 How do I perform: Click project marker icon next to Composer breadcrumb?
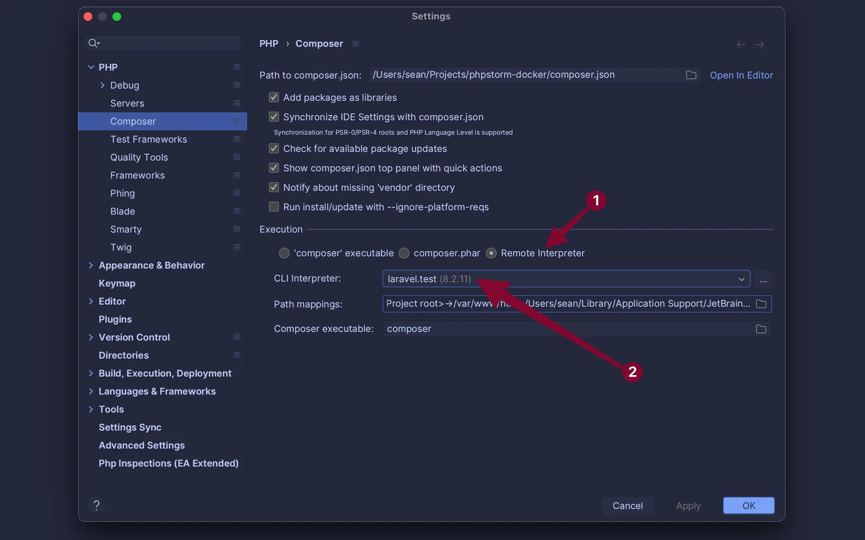pos(356,44)
